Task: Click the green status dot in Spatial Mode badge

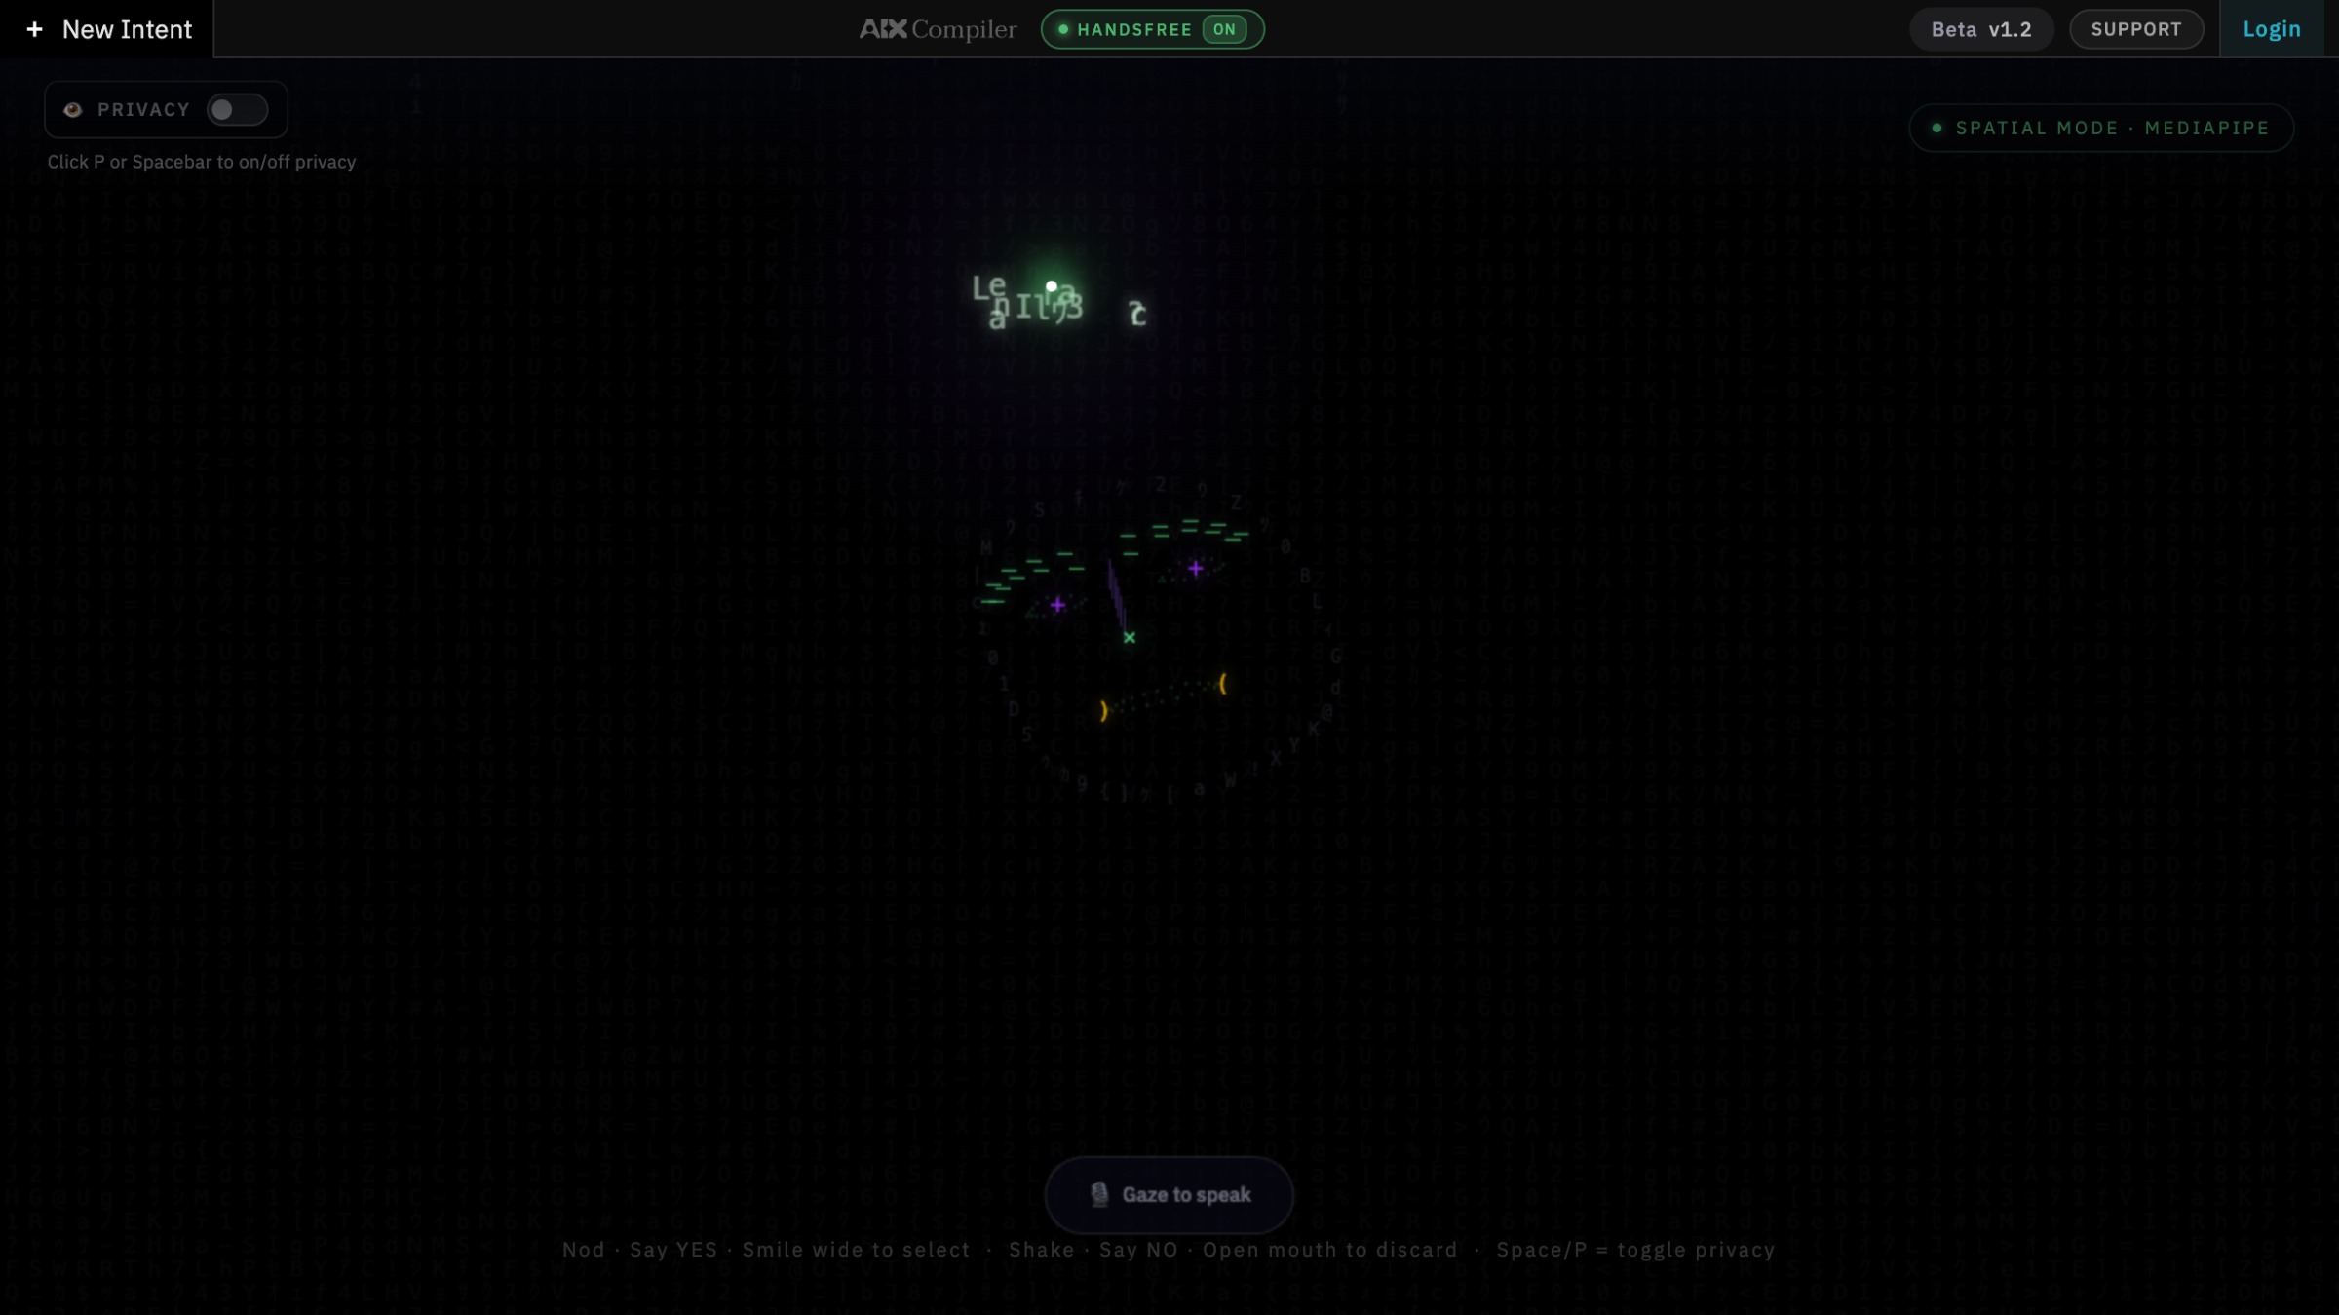Action: (x=1936, y=128)
